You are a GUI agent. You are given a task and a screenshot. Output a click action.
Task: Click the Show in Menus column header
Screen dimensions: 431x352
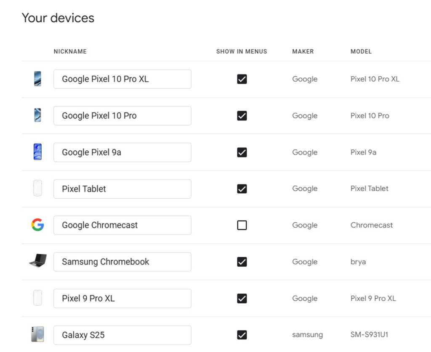242,51
